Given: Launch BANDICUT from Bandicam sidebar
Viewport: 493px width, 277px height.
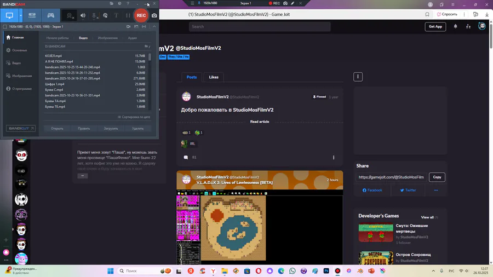Looking at the screenshot, I should click(x=21, y=129).
